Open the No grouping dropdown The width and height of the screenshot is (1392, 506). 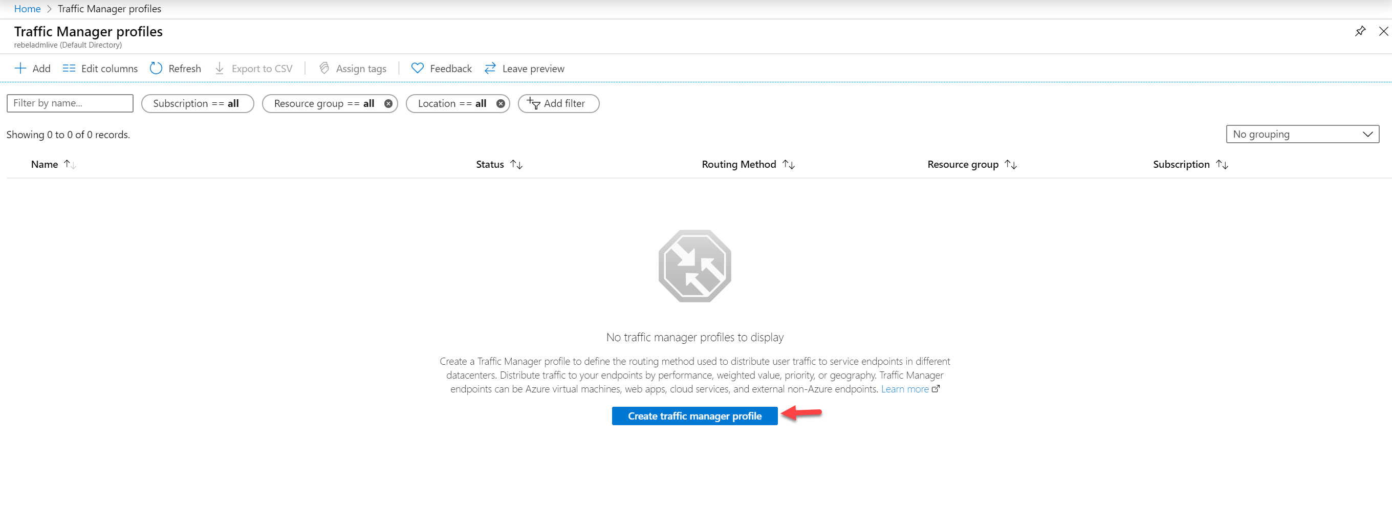click(1302, 134)
